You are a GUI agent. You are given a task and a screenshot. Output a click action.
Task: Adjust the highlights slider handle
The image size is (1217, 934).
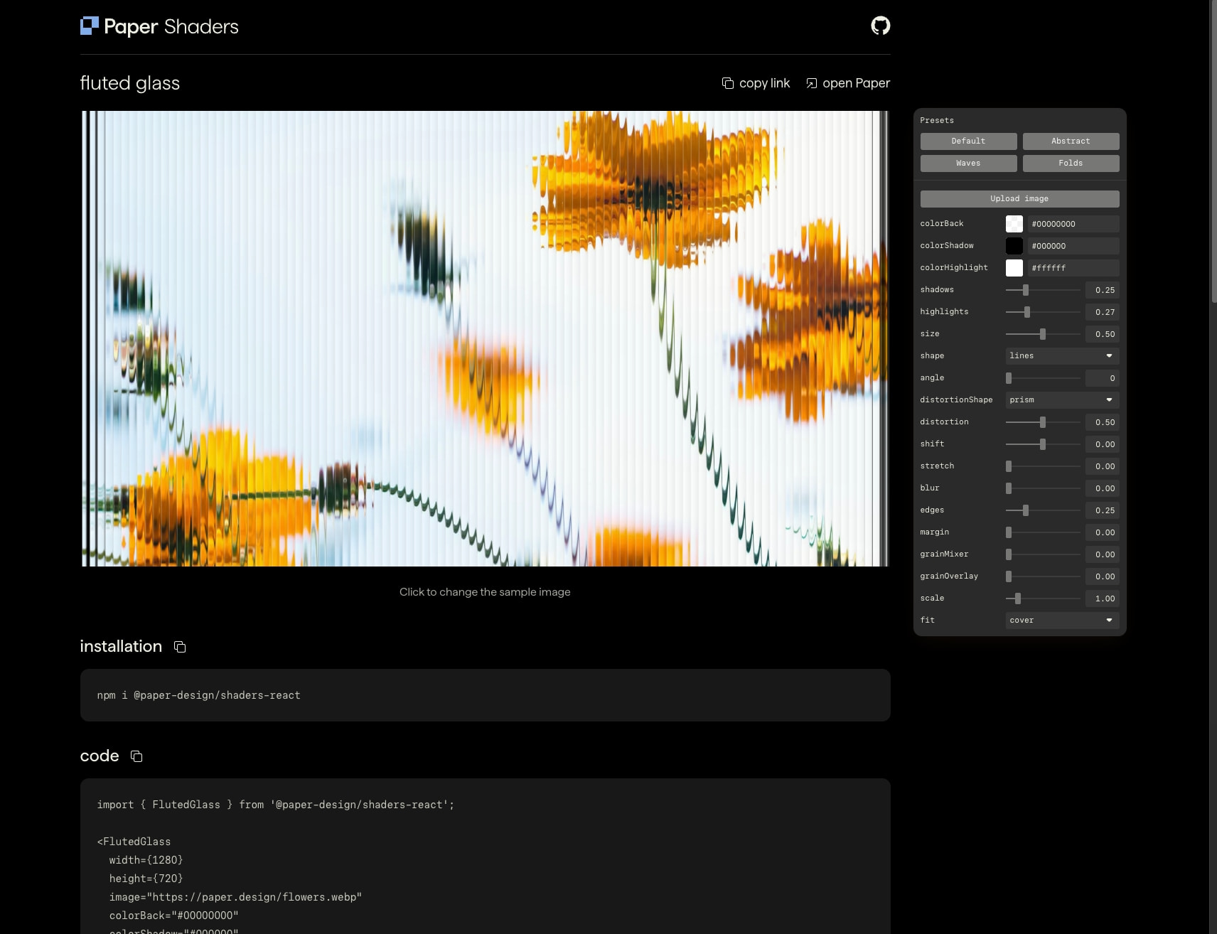point(1026,312)
